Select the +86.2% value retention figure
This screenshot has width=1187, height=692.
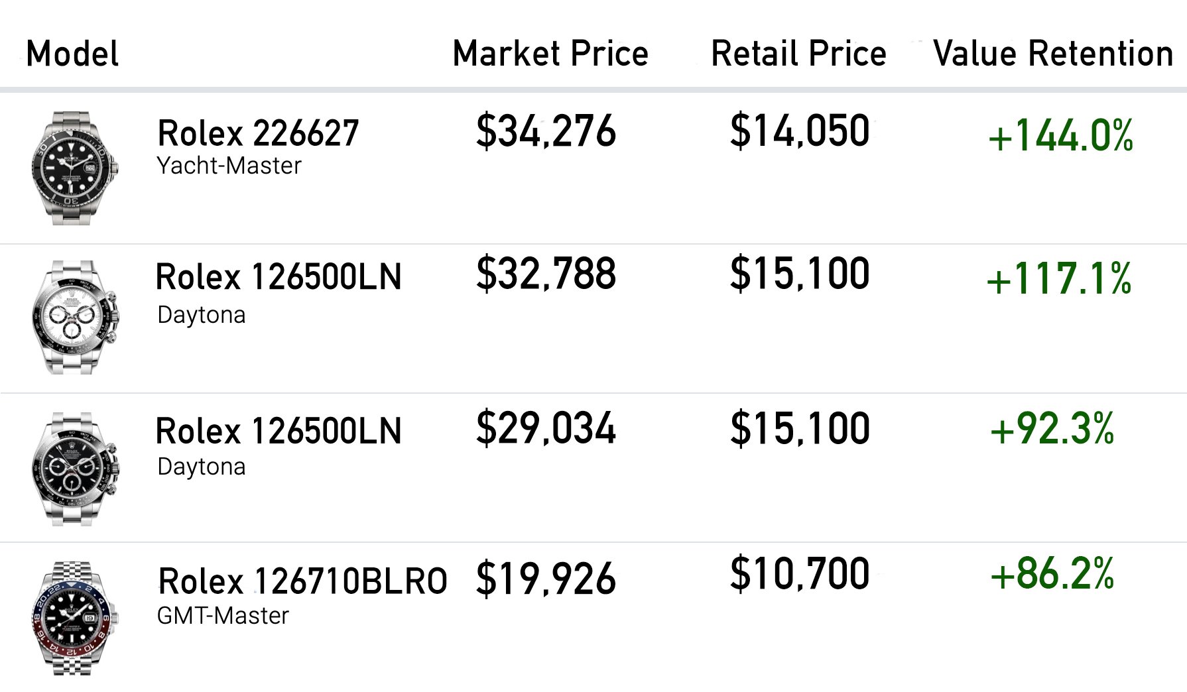coord(1052,573)
